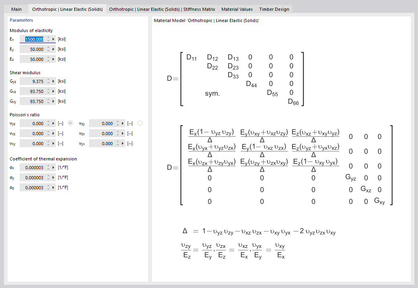Click the blue Parameters section header
The image size is (418, 288).
21,20
